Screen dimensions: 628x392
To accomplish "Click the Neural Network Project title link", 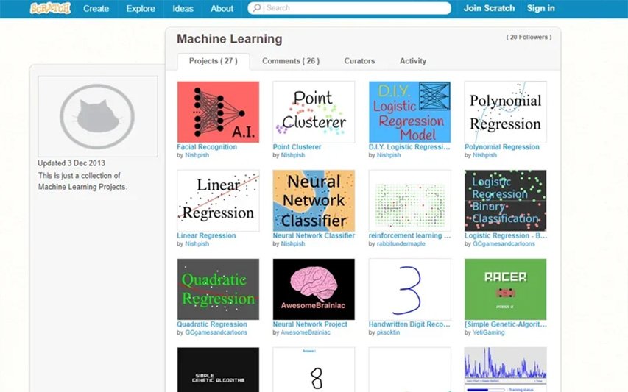I will click(x=310, y=324).
